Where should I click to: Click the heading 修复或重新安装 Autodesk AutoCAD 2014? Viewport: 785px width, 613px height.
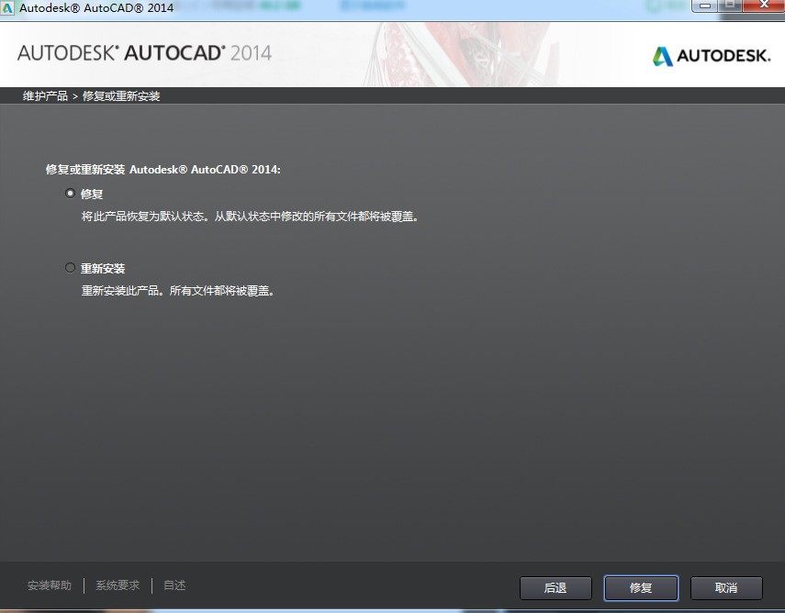[163, 170]
